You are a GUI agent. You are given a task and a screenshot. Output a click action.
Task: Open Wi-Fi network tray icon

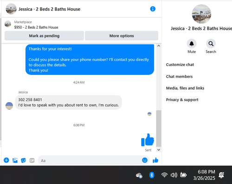coord(164,175)
